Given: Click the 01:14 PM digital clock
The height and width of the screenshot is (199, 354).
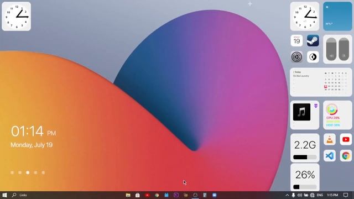Looking at the screenshot, I should 33,132.
